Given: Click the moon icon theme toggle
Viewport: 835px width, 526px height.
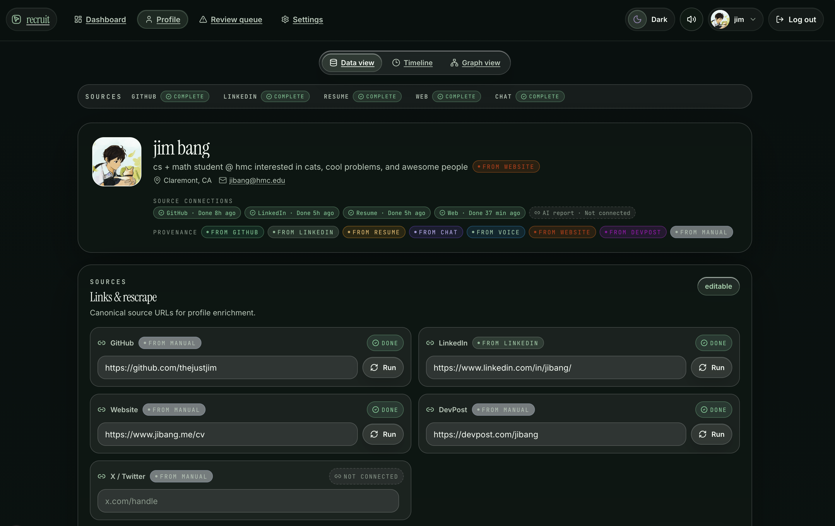Looking at the screenshot, I should coord(637,19).
